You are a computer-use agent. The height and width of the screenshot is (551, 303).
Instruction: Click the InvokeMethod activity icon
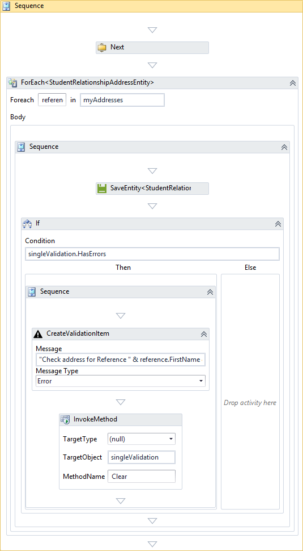click(66, 419)
